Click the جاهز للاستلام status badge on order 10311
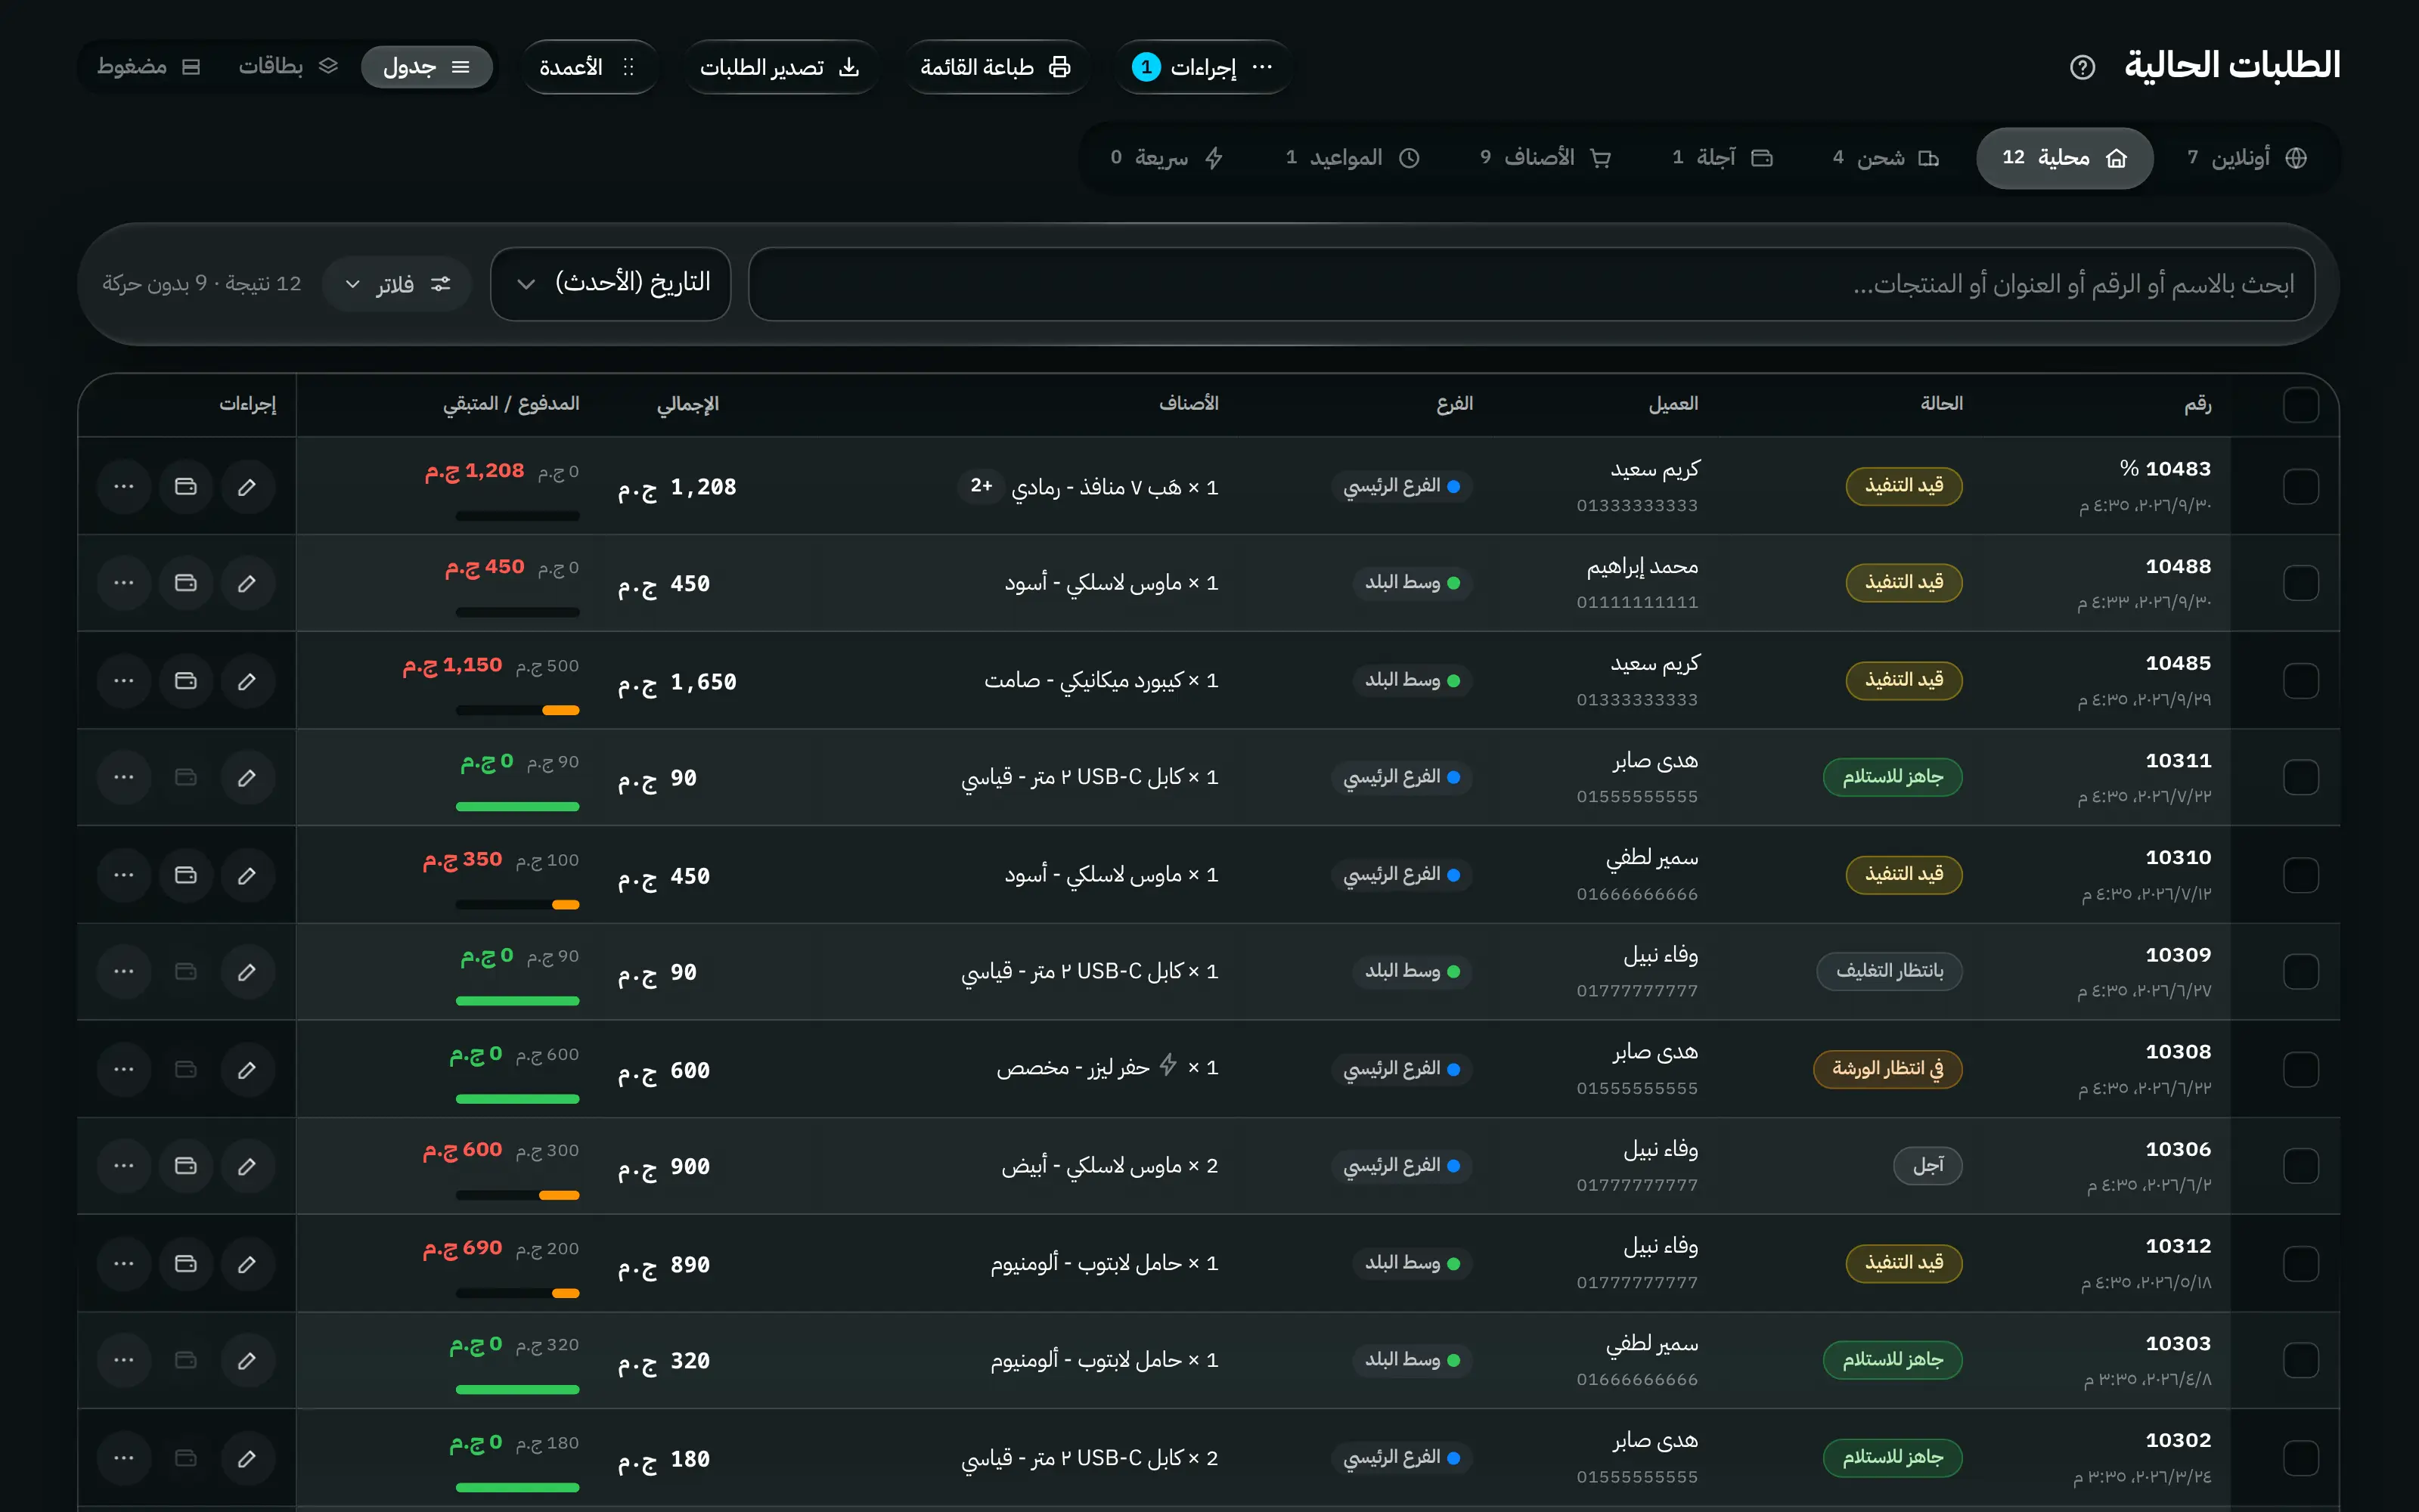Screen dimensions: 2419x1512 tap(1893, 777)
